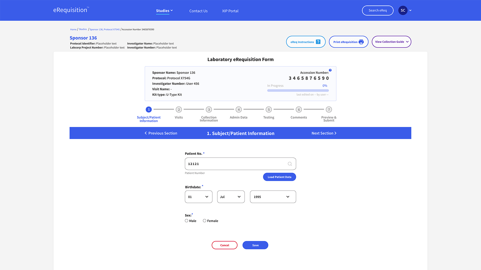Click the Comments step label
481x270 pixels.
[299, 117]
